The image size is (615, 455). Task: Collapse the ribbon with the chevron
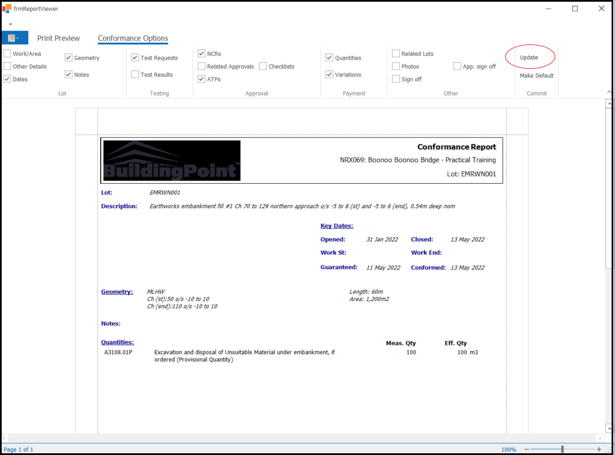(609, 92)
